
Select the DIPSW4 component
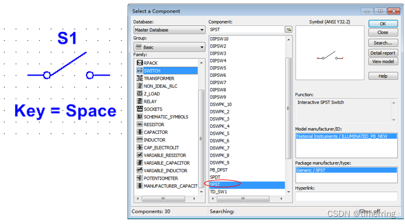coord(218,61)
